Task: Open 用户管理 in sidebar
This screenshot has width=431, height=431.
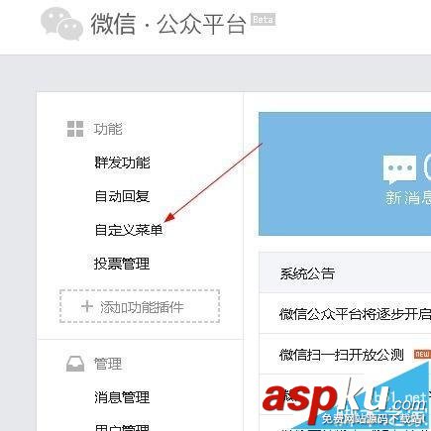Action: click(x=122, y=427)
